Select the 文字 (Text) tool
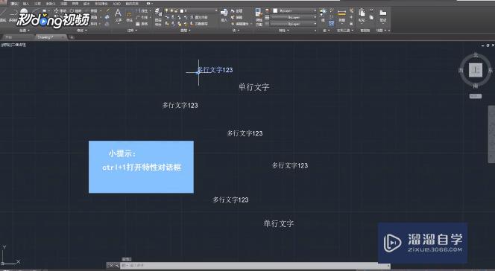This screenshot has height=271, width=495. 118,15
